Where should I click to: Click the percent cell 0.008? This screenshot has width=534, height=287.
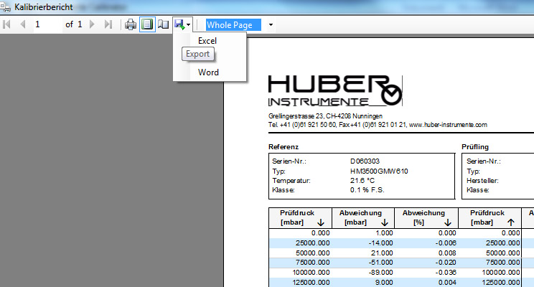click(x=447, y=253)
